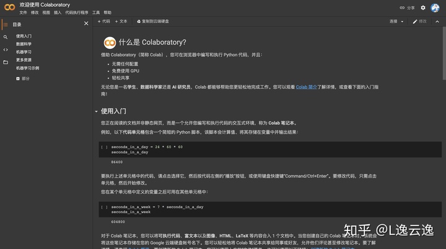Viewport: 446px width, 249px height.
Task: Select 更多资源 in the table of contents
Action: click(x=24, y=60)
